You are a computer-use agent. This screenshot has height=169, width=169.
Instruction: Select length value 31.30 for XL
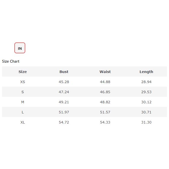tap(146, 122)
